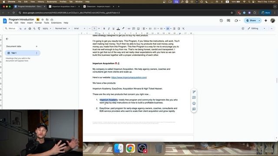Star the Program Introduction document
Image resolution: width=278 pixels, height=156 pixels.
(x=43, y=19)
